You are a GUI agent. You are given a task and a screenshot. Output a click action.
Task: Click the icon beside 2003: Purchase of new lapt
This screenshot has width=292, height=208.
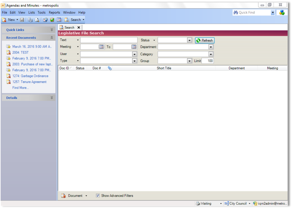[x=8, y=64]
